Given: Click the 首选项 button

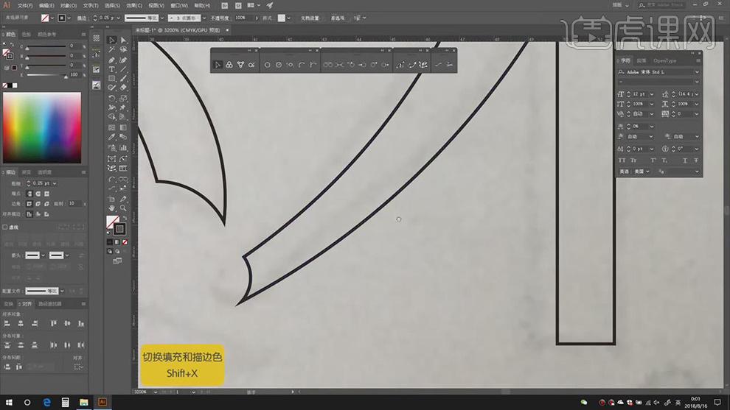Looking at the screenshot, I should (337, 18).
